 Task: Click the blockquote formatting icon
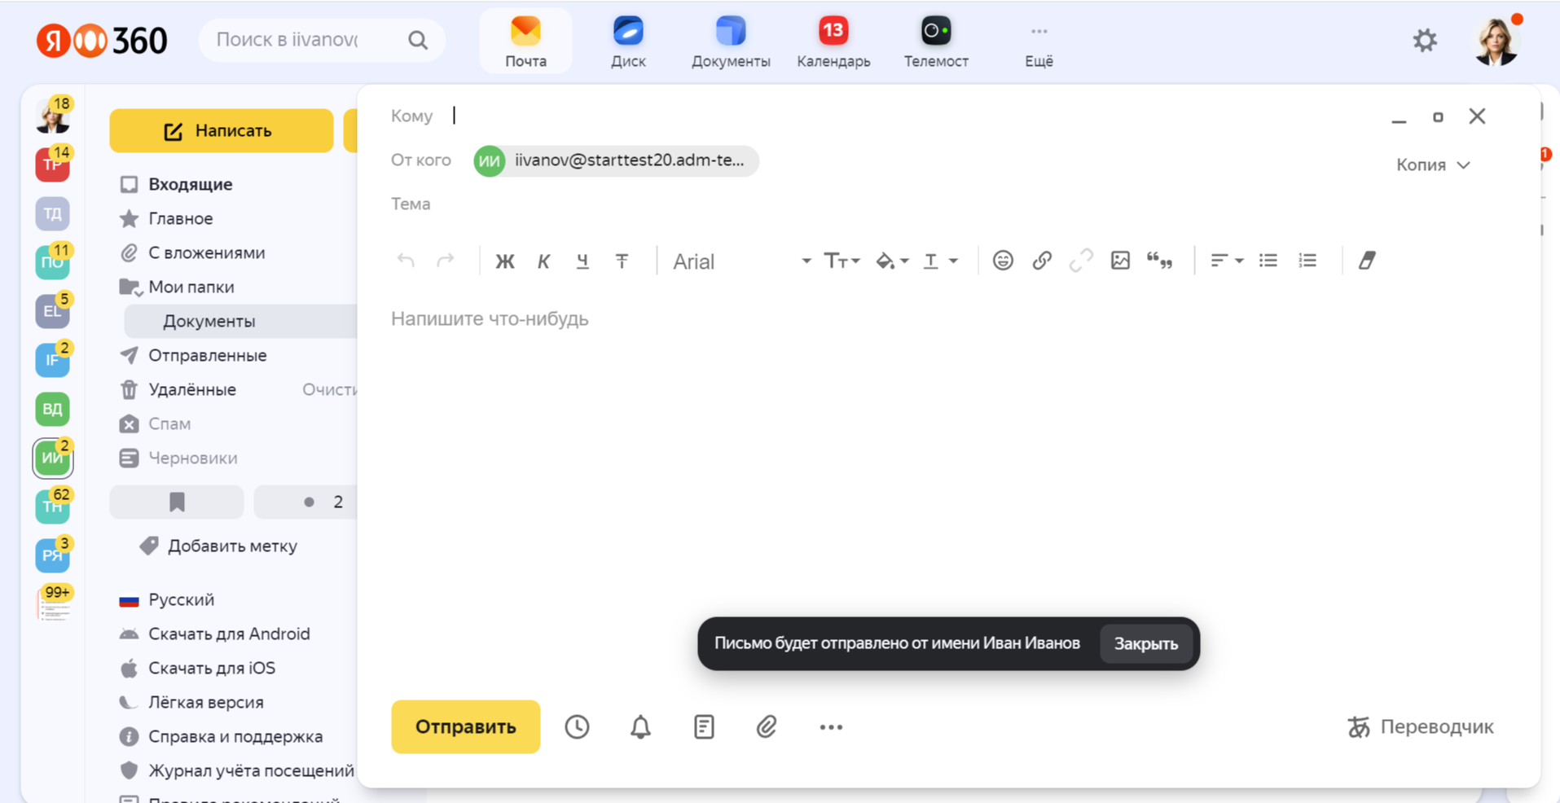pos(1159,261)
